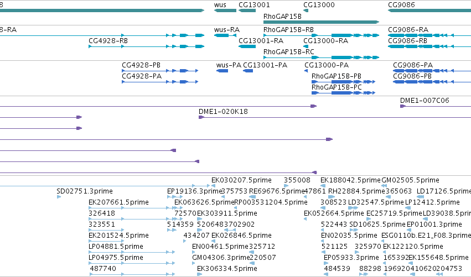Select the wus gene label
Viewport: 471px width, 277px height.
[220, 5]
